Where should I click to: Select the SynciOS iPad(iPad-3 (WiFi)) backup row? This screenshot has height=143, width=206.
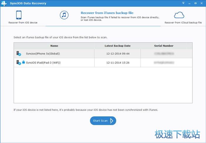(103, 63)
